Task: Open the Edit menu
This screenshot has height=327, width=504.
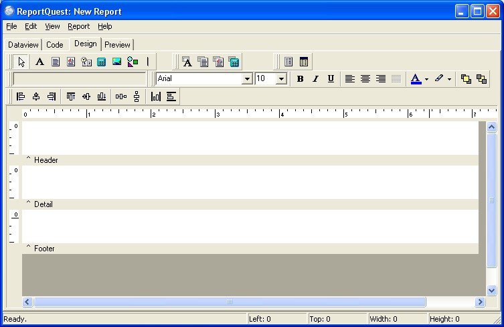Action: click(31, 26)
